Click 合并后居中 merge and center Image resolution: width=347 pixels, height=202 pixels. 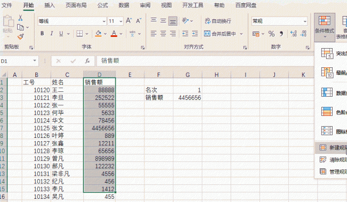pos(219,34)
